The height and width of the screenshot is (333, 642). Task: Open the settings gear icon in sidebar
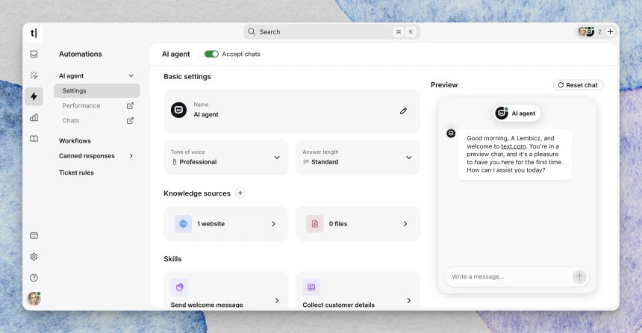pos(34,256)
